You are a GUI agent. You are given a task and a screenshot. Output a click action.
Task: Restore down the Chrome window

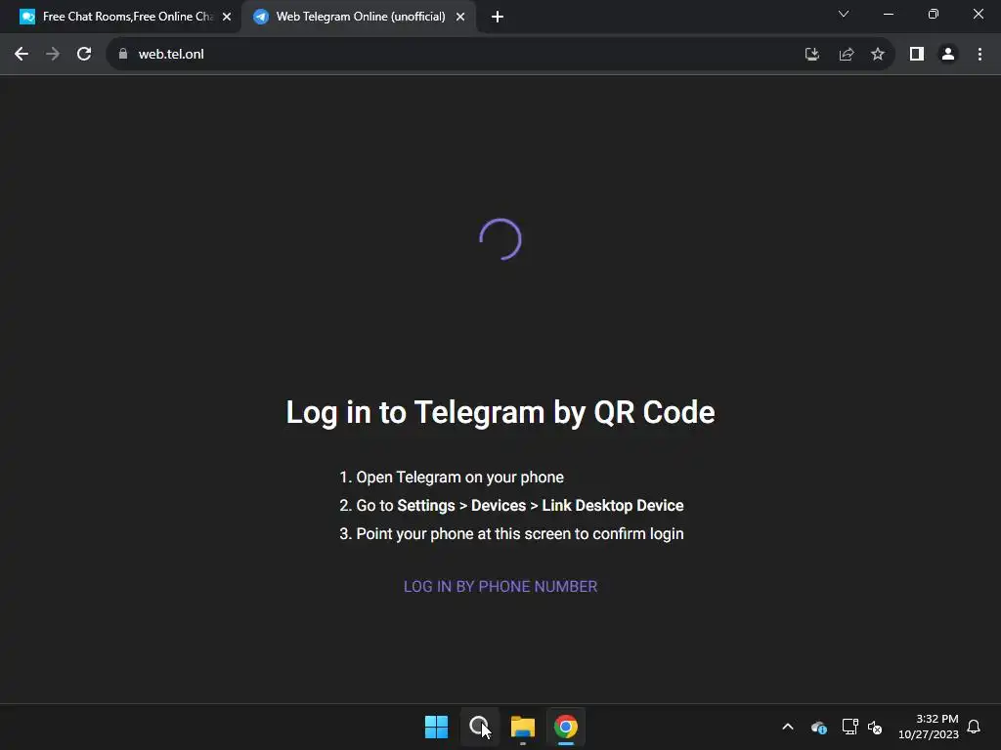tap(934, 14)
